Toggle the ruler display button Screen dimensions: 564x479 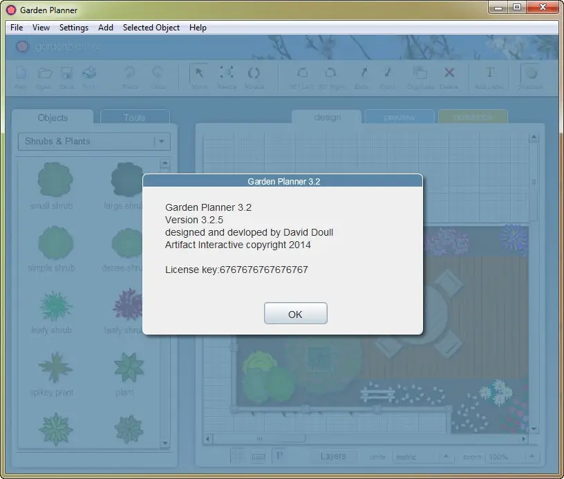pos(258,457)
